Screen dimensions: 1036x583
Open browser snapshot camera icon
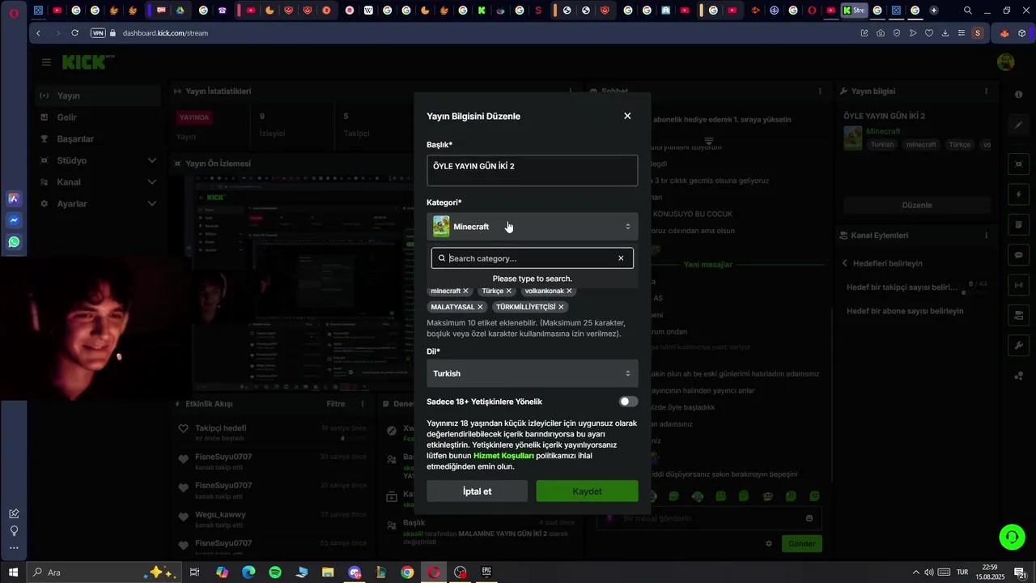(881, 33)
